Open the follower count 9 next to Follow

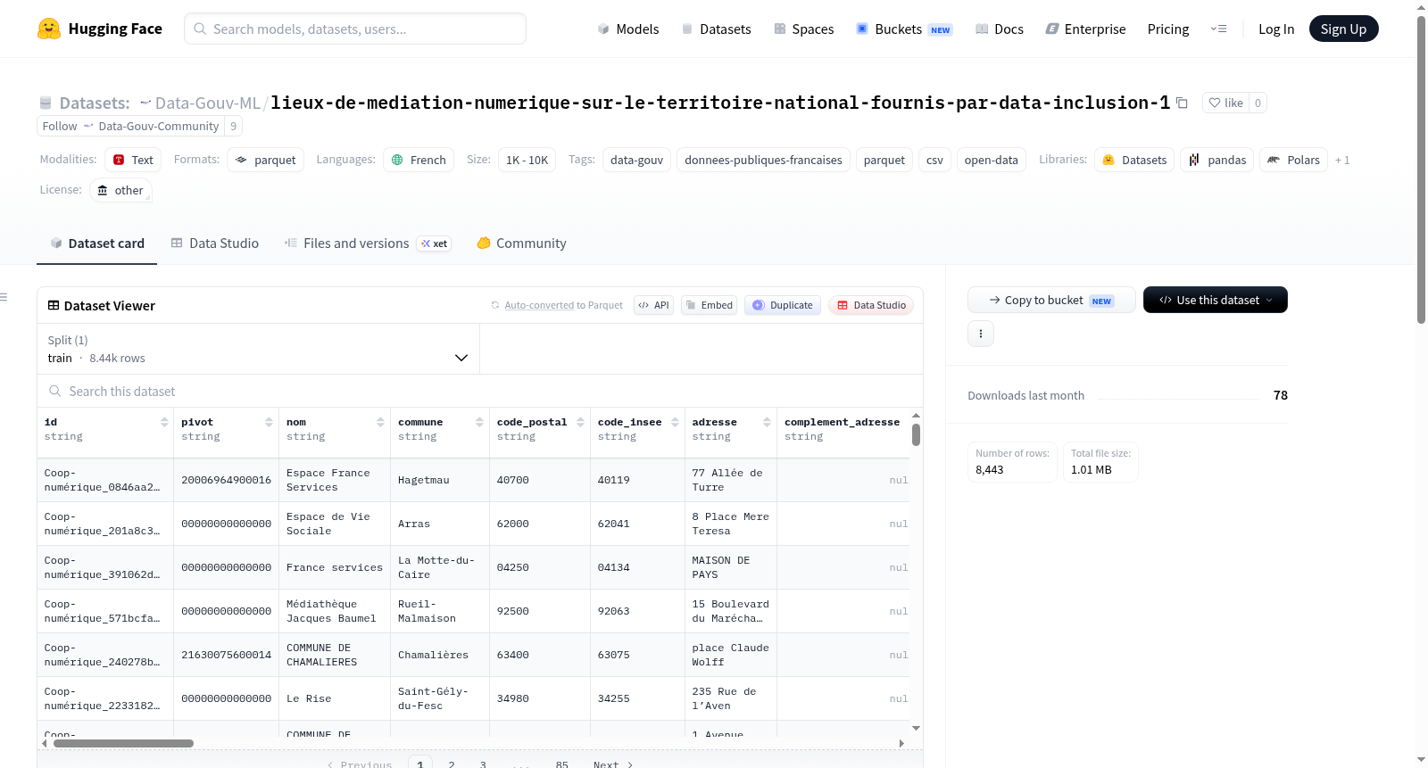(234, 127)
